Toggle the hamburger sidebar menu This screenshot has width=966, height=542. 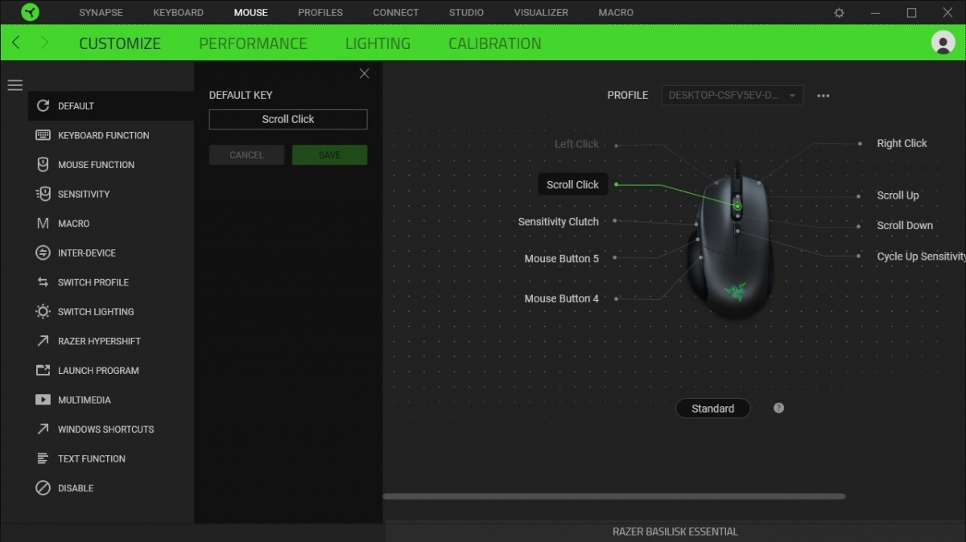pos(15,85)
